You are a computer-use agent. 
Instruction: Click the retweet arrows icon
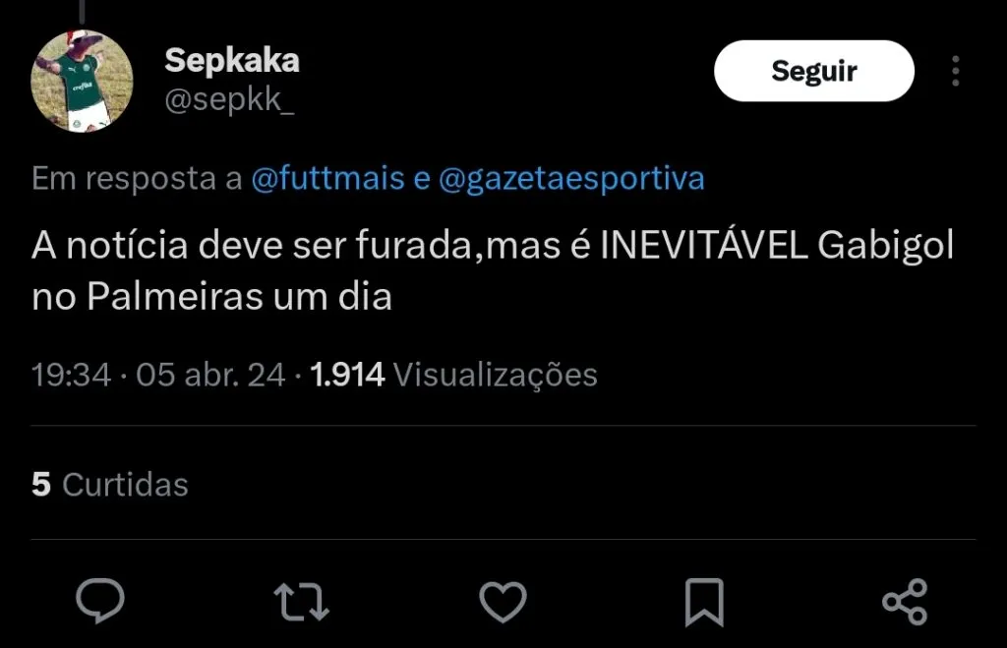click(302, 601)
